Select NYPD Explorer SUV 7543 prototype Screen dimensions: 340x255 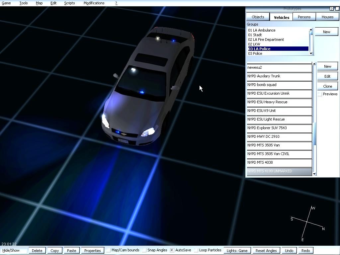pos(279,128)
